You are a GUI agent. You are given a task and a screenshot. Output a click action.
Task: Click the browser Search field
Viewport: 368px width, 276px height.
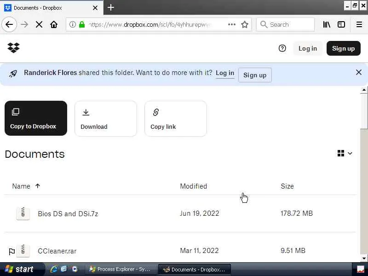pyautogui.click(x=285, y=24)
